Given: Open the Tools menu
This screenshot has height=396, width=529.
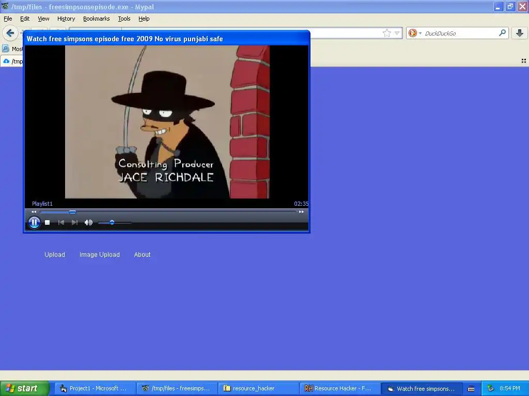Looking at the screenshot, I should [124, 19].
